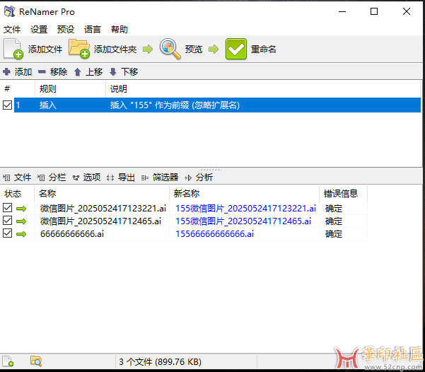Image resolution: width=425 pixels, height=372 pixels.
Task: Uncheck rule 1 插入 checkbox
Action: [x=7, y=105]
